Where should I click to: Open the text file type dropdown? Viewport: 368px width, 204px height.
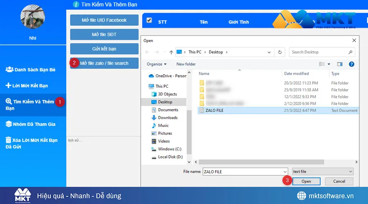pos(323,171)
